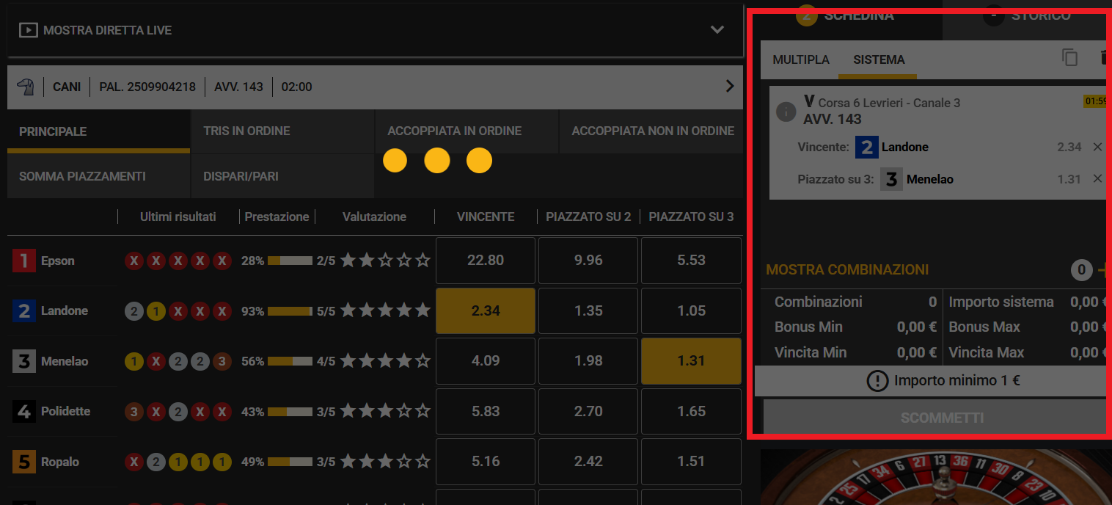Click Landone performance bar 93%
The width and height of the screenshot is (1112, 505).
[290, 311]
